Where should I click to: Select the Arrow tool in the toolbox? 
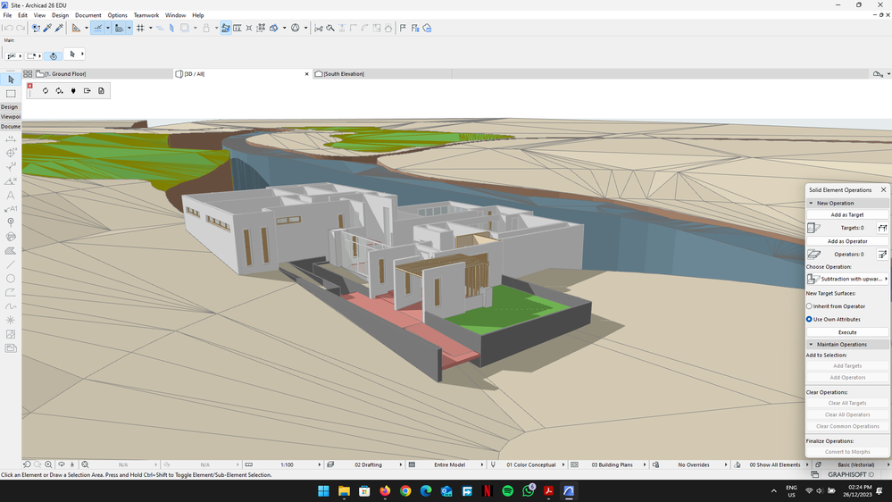[11, 79]
